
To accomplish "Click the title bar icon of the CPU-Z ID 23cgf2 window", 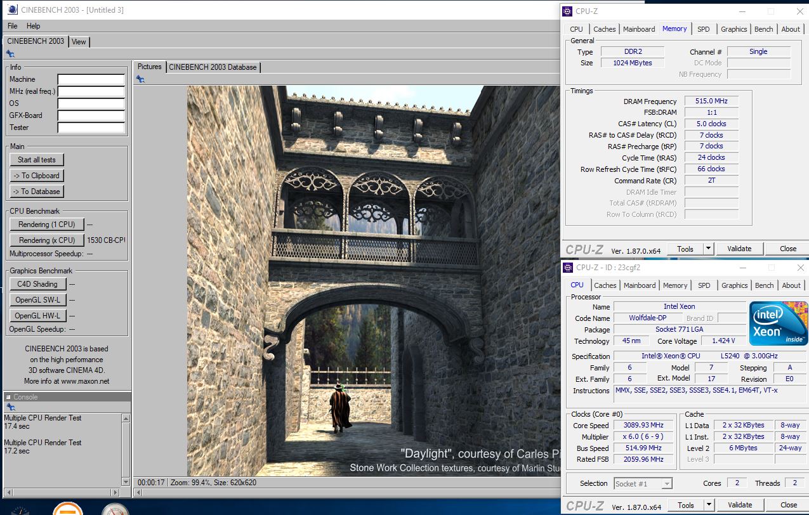I will click(x=569, y=267).
